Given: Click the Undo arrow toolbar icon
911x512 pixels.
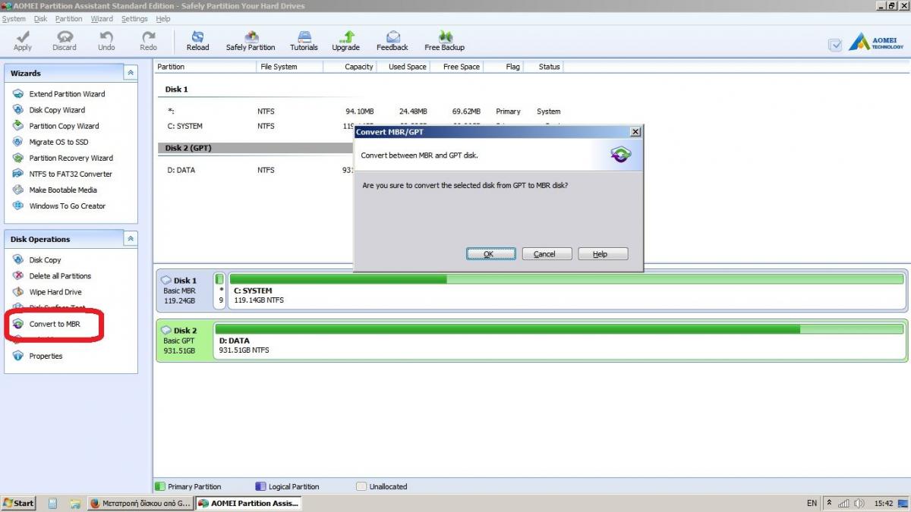Looking at the screenshot, I should [x=106, y=41].
